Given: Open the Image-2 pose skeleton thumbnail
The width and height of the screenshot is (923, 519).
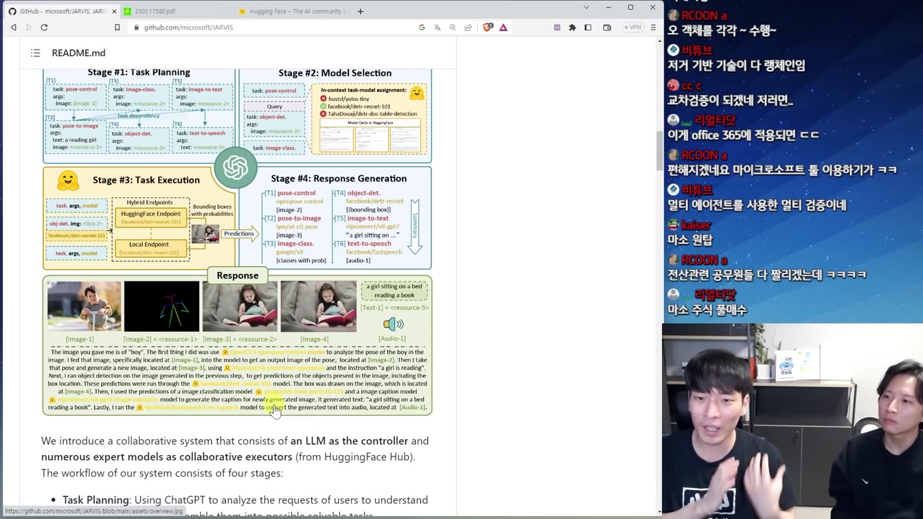Looking at the screenshot, I should pos(162,306).
